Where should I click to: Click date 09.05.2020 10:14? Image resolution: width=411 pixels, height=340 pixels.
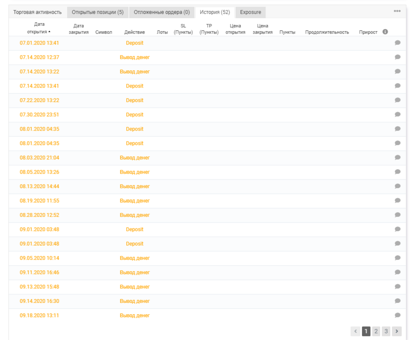pos(40,258)
